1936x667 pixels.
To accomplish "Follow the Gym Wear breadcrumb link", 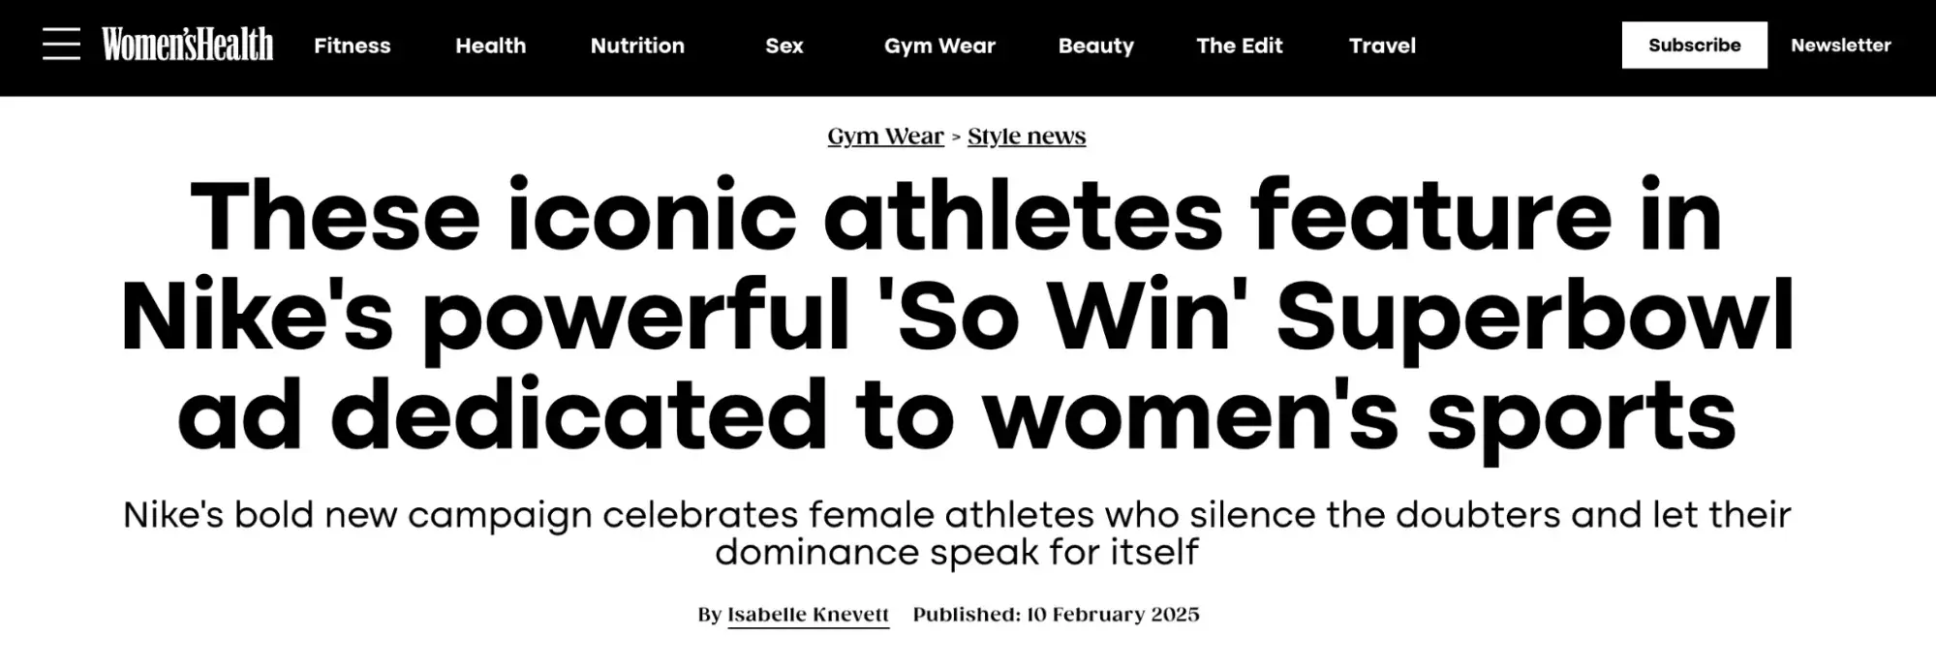I will coord(885,136).
